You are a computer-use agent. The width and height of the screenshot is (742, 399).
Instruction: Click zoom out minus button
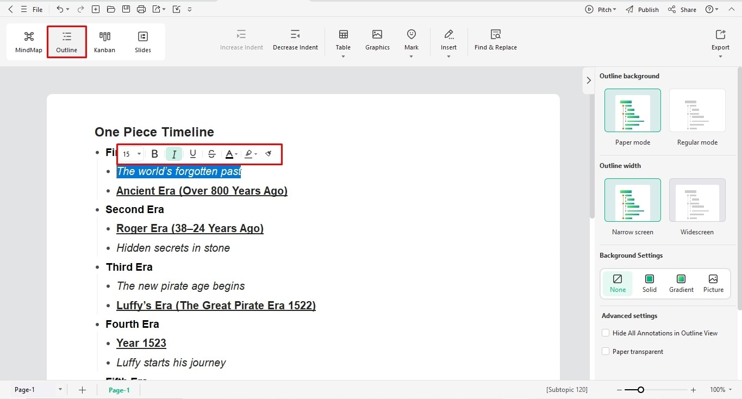(620, 390)
